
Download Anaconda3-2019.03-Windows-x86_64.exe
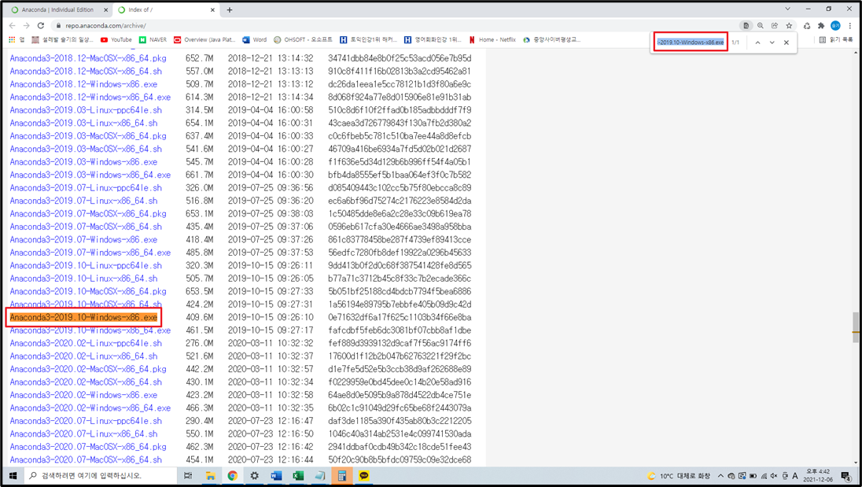tap(90, 175)
